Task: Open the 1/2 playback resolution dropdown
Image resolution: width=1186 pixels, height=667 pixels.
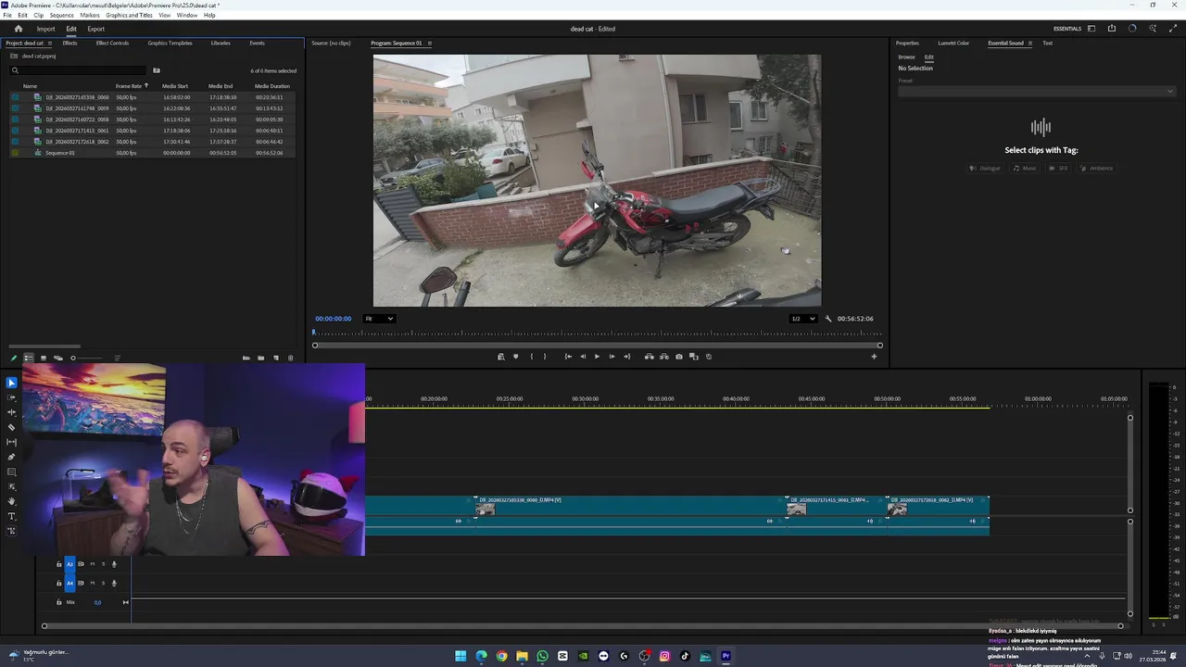Action: point(802,319)
